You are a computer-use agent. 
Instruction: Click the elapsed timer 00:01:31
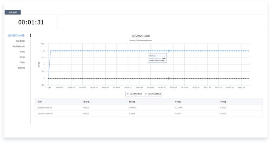(31, 22)
